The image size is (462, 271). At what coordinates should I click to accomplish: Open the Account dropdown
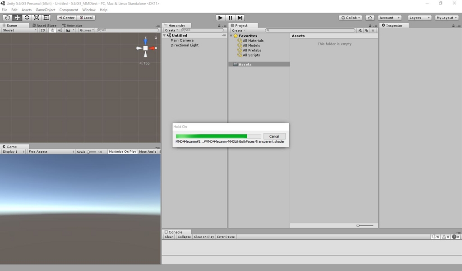click(389, 18)
